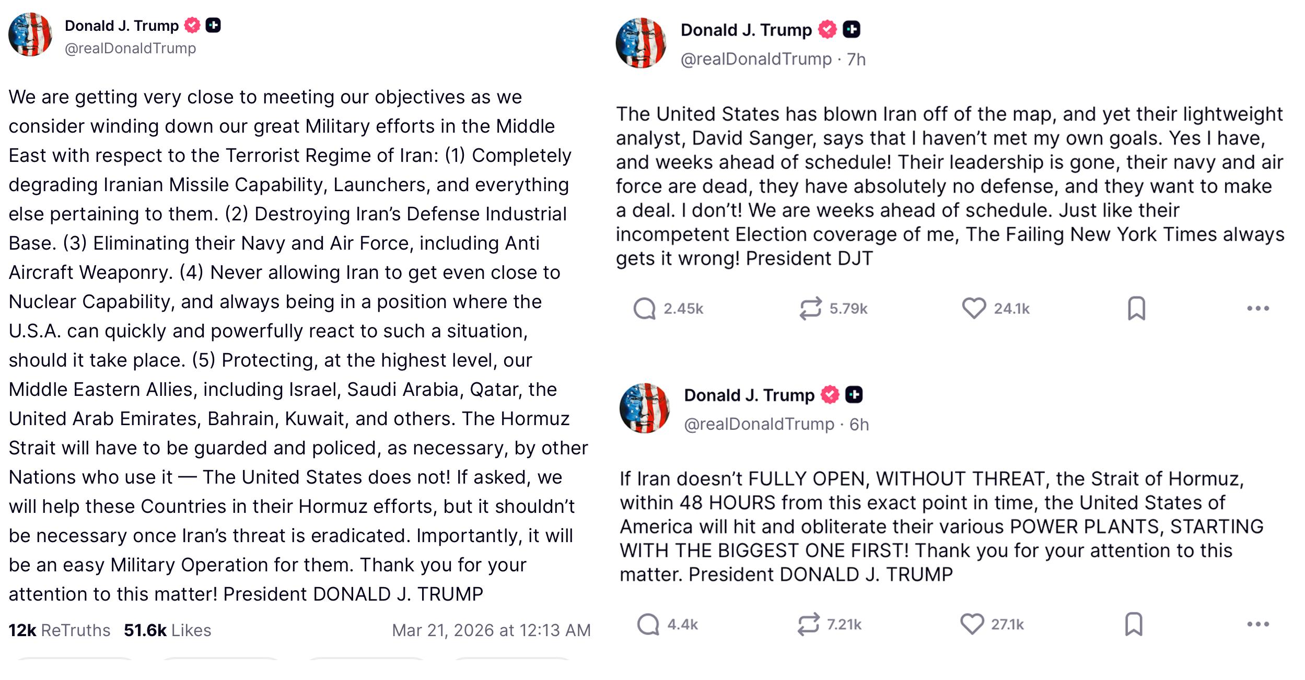Open profile avatar on the left post
The height and width of the screenshot is (680, 1305).
coord(30,34)
